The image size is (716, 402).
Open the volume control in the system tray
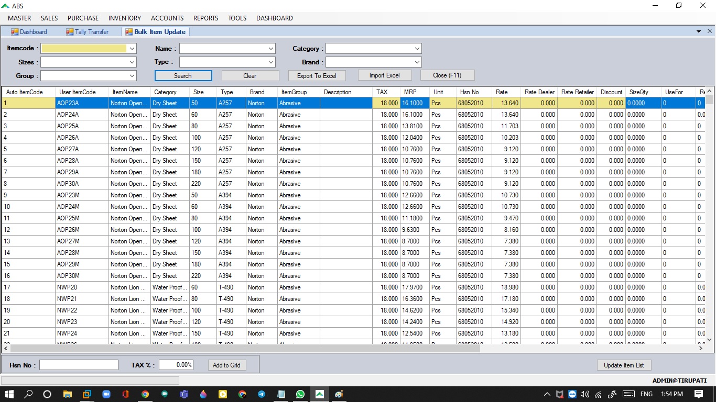pos(584,394)
